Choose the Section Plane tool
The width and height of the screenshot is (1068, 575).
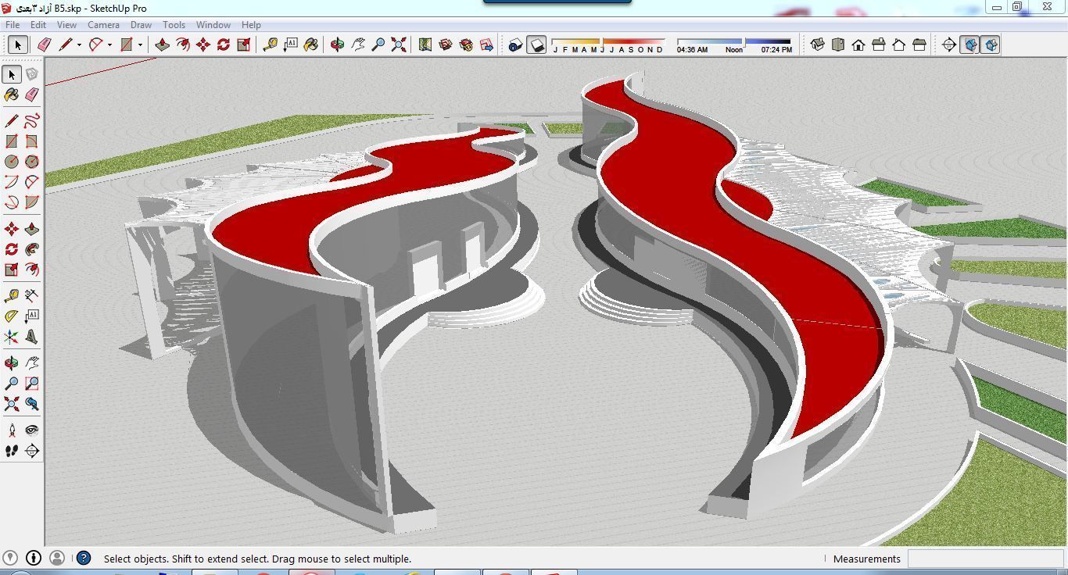click(31, 451)
